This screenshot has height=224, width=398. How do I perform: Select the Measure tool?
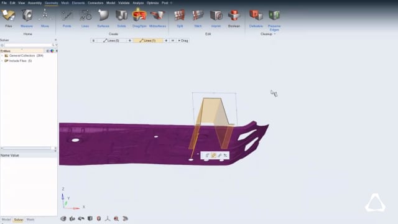(27, 18)
